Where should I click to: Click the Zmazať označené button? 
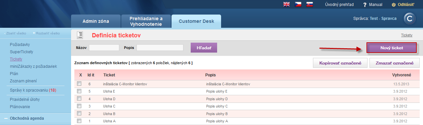tap(395, 63)
